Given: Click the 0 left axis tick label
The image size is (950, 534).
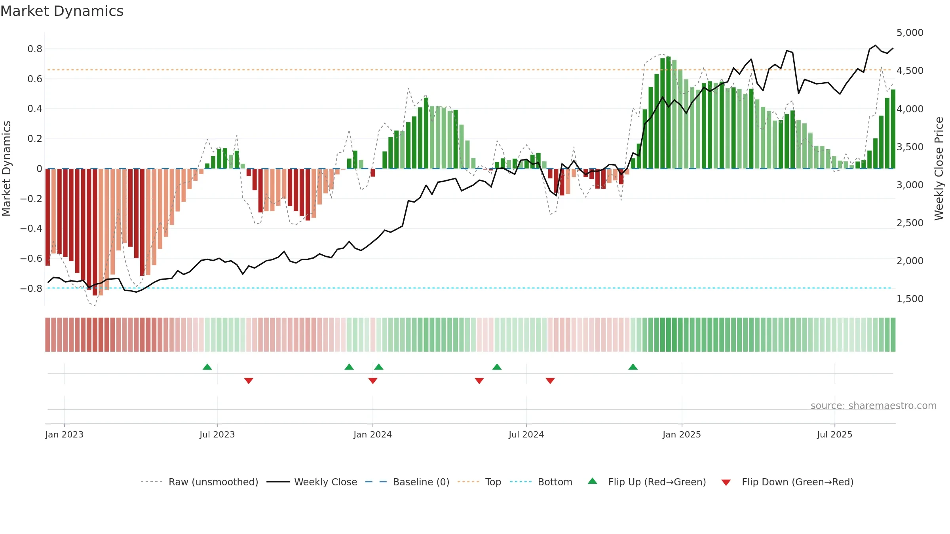Looking at the screenshot, I should pos(39,169).
